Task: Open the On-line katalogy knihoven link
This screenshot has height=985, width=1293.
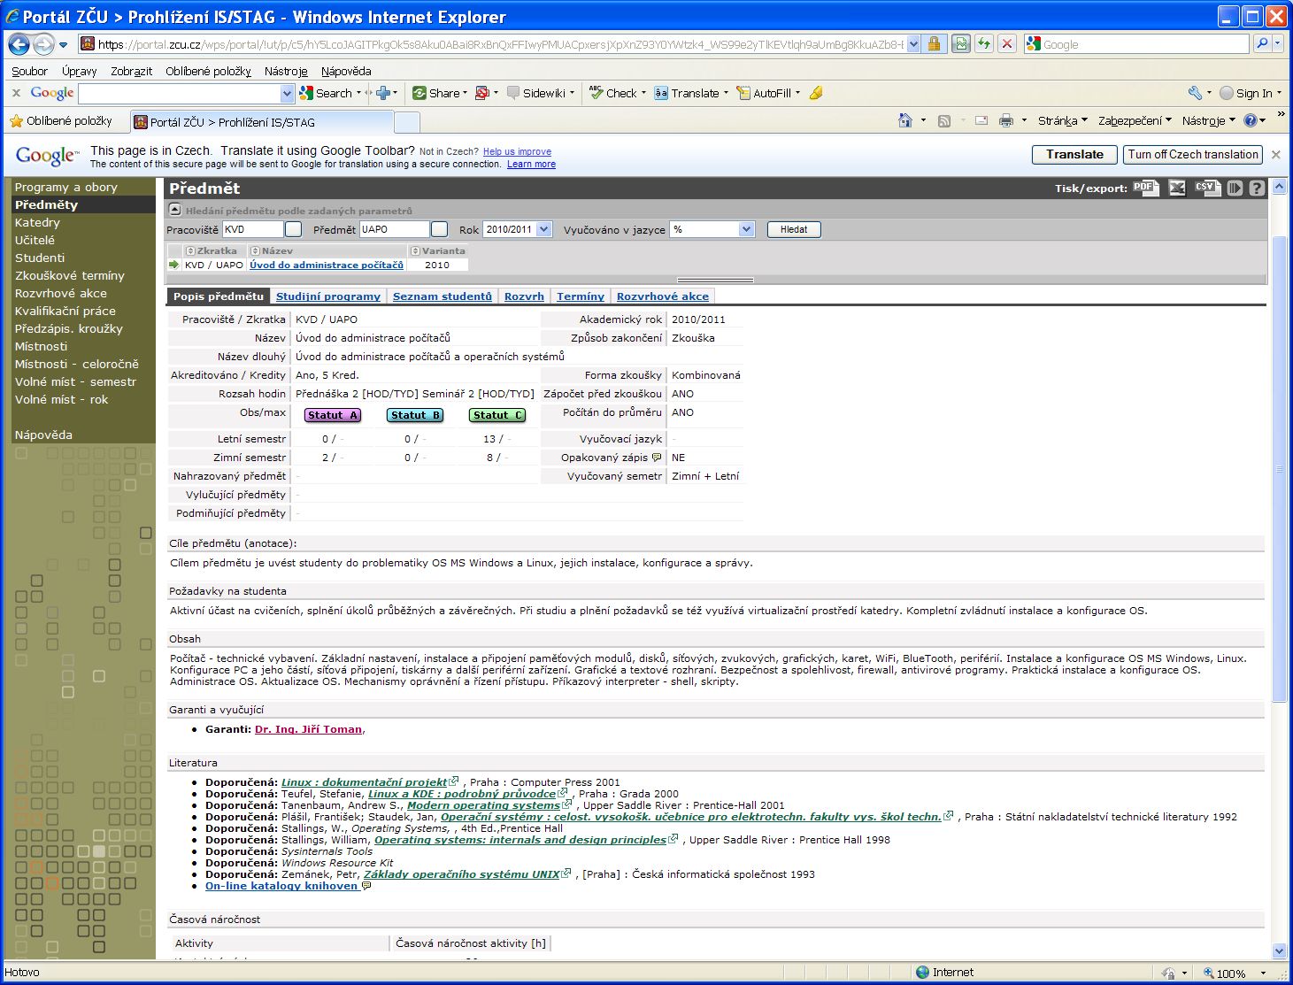Action: click(x=281, y=886)
